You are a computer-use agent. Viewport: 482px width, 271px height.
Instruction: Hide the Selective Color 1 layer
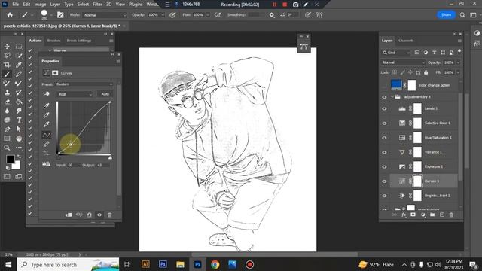(x=384, y=123)
